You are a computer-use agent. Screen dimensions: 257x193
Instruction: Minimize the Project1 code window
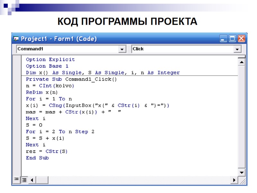pos(223,39)
